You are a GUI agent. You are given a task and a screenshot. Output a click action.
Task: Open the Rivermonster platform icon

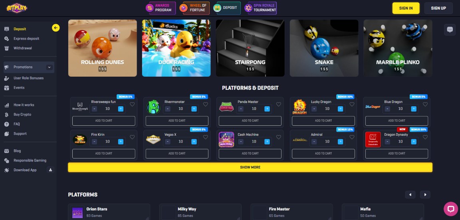[153, 107]
